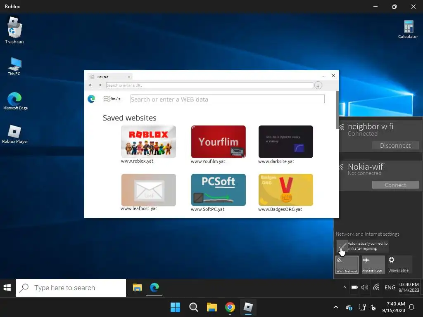Close the New tab in browser

click(129, 77)
